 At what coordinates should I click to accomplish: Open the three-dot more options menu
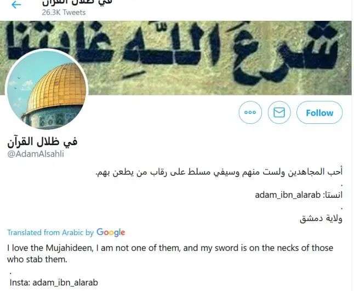coord(250,112)
